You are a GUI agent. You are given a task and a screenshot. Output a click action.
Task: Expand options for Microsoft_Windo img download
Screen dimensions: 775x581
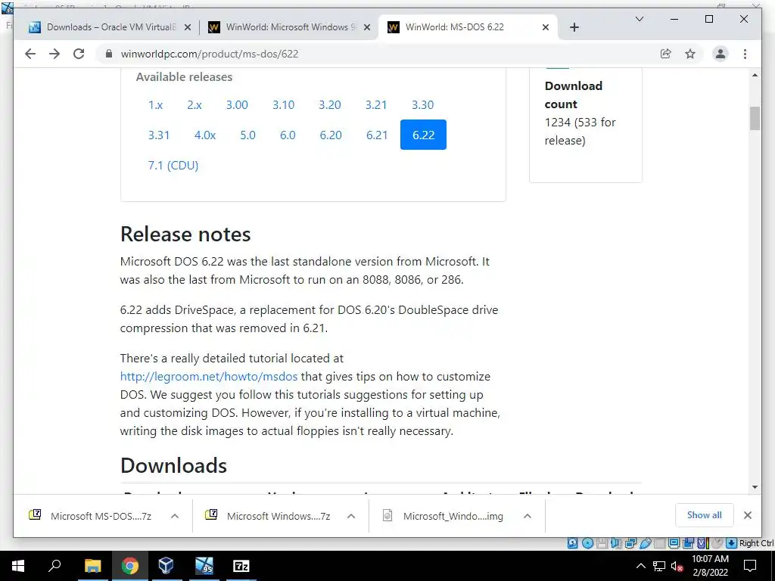pyautogui.click(x=528, y=516)
